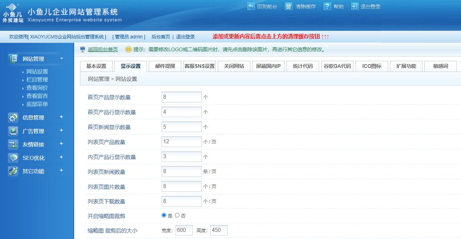Open the 屏蔽国内IP tab
Image resolution: width=461 pixels, height=239 pixels.
268,66
